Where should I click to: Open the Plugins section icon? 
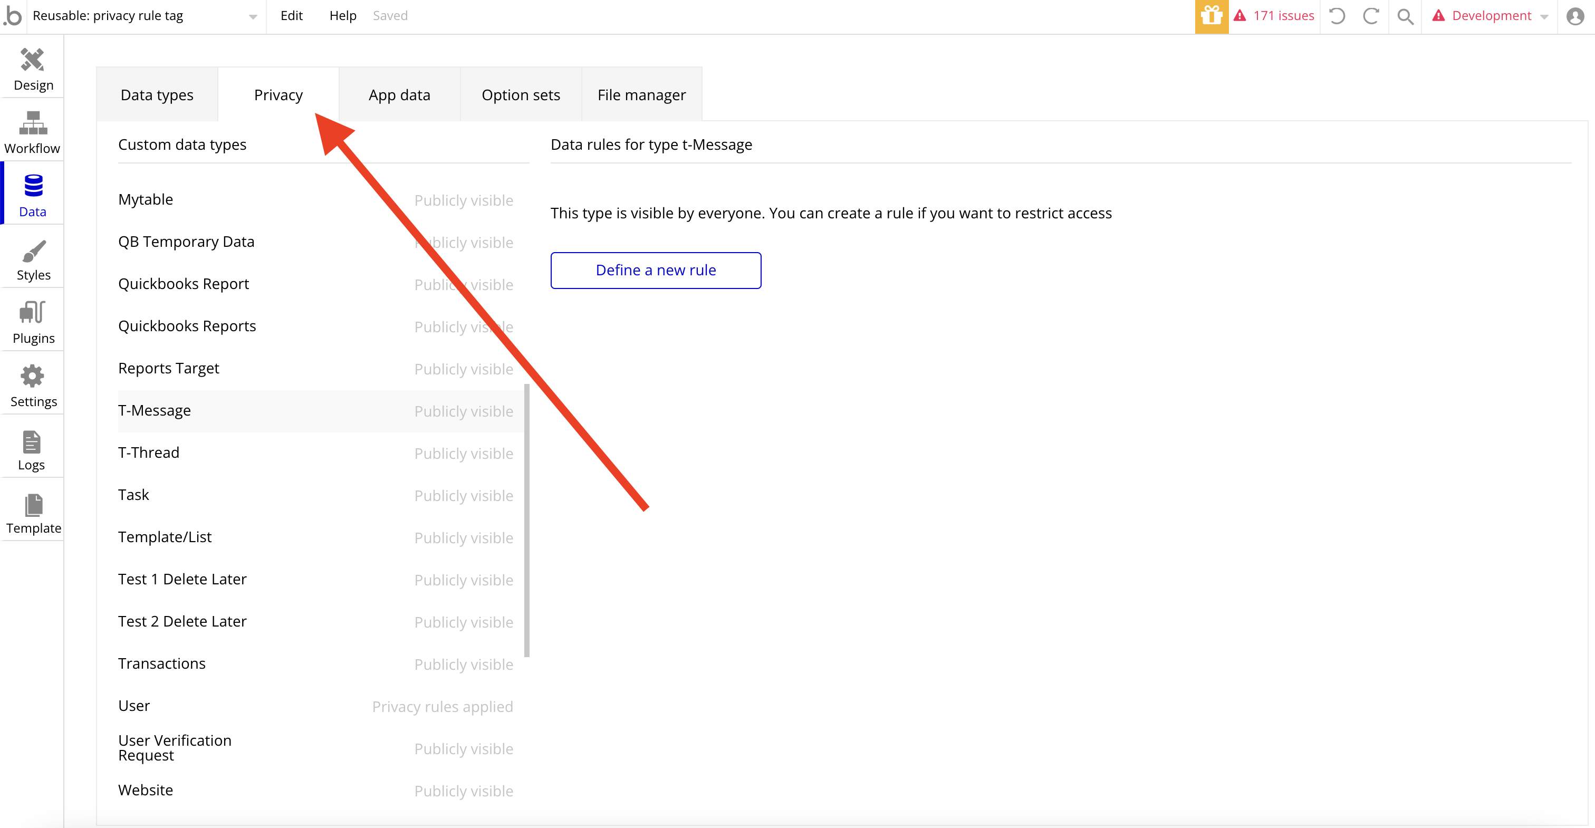tap(32, 313)
